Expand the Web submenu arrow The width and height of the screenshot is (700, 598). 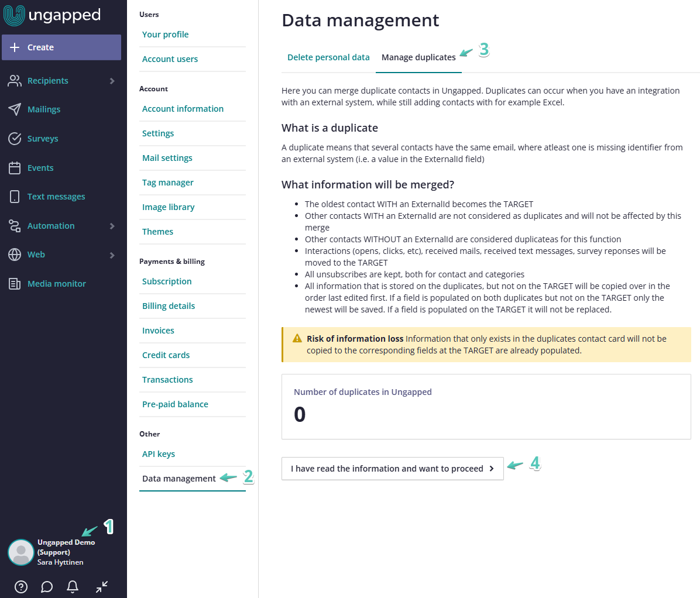pyautogui.click(x=112, y=255)
